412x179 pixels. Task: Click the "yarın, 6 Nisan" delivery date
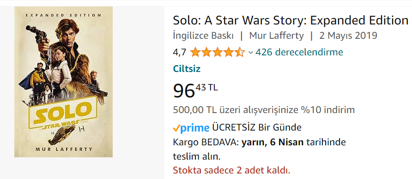273,143
